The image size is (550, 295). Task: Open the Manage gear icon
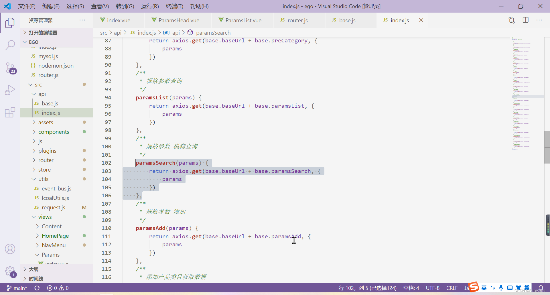click(10, 271)
